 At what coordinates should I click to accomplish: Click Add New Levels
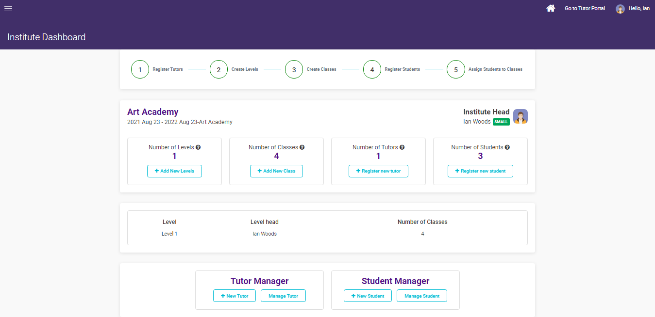pyautogui.click(x=174, y=171)
